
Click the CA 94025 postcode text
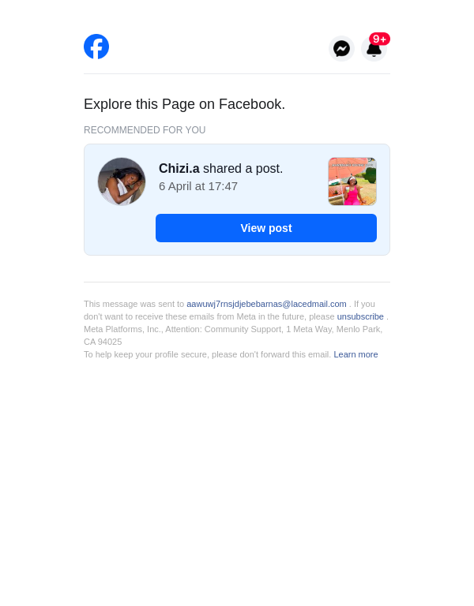click(x=103, y=342)
